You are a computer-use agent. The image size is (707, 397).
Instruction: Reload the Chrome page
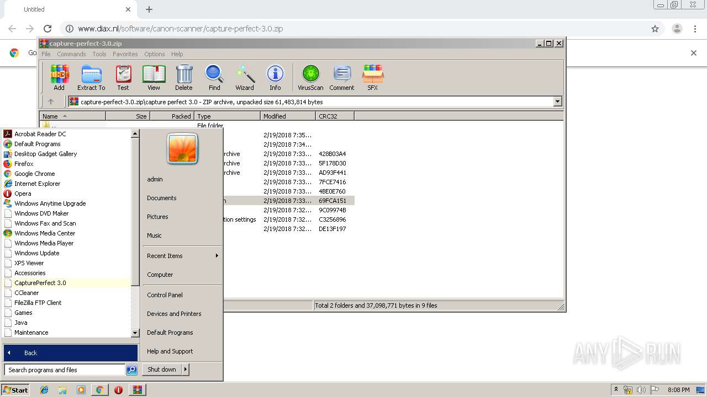48,29
